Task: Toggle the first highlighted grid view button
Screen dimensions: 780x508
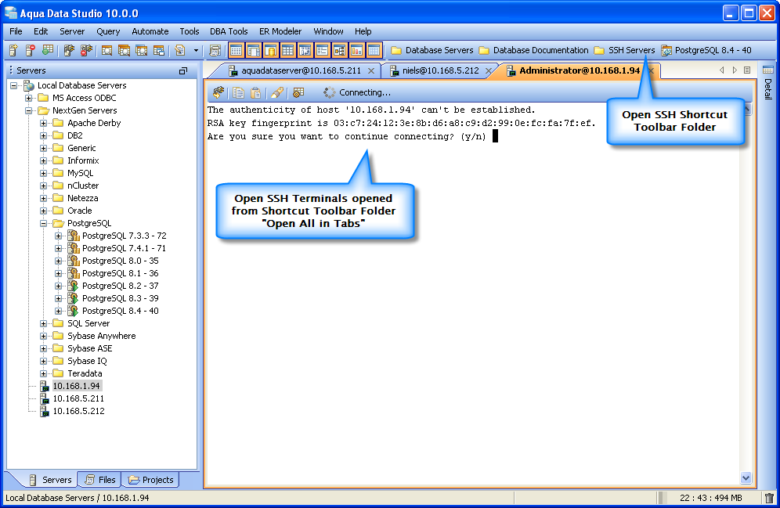Action: pos(237,50)
